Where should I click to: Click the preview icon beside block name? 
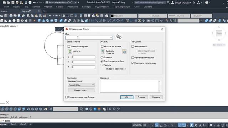coord(119,37)
